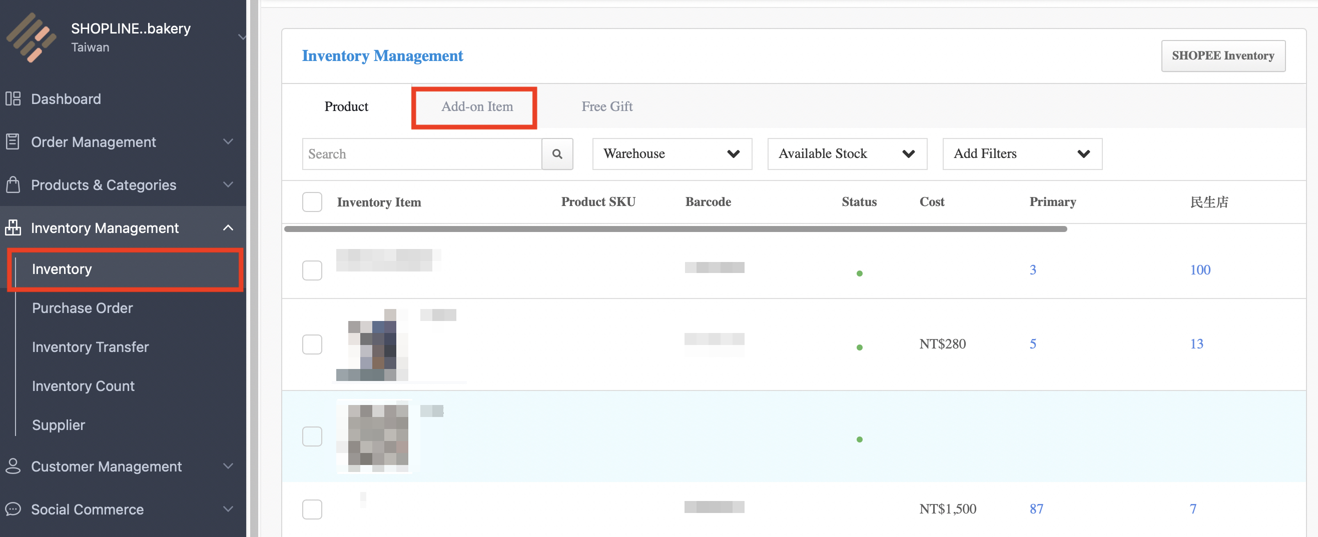
Task: Click the 民生店 stock value 7
Action: click(x=1192, y=509)
